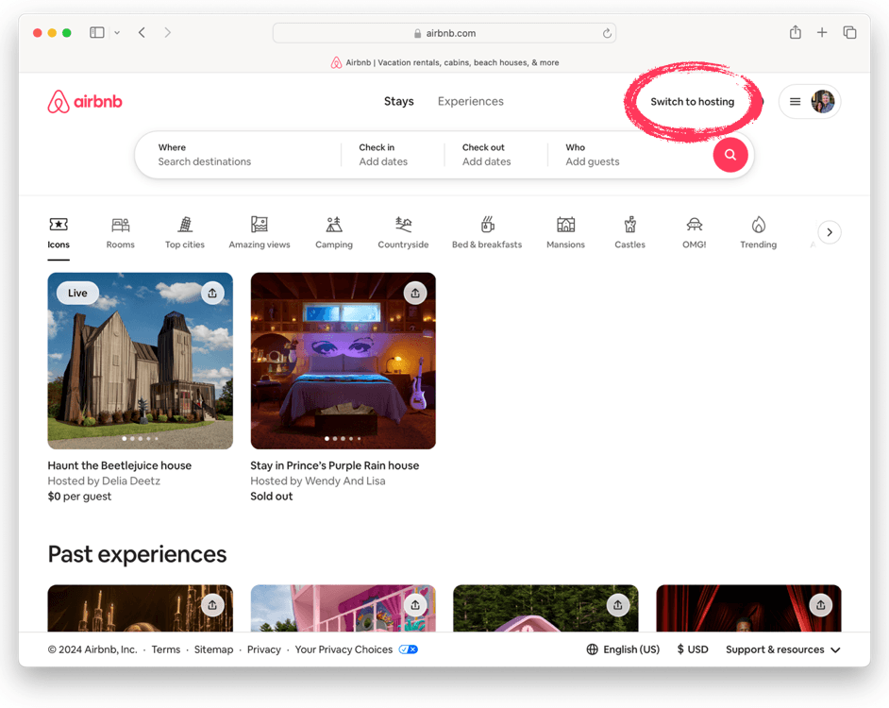Click the Airbnb logo in the header

[x=85, y=102]
